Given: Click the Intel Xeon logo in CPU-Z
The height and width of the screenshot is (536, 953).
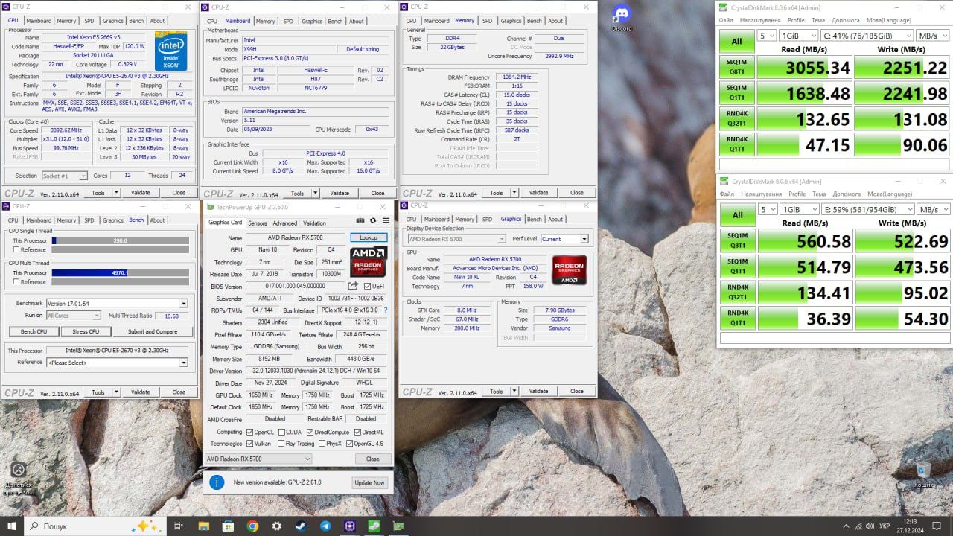Looking at the screenshot, I should [170, 51].
